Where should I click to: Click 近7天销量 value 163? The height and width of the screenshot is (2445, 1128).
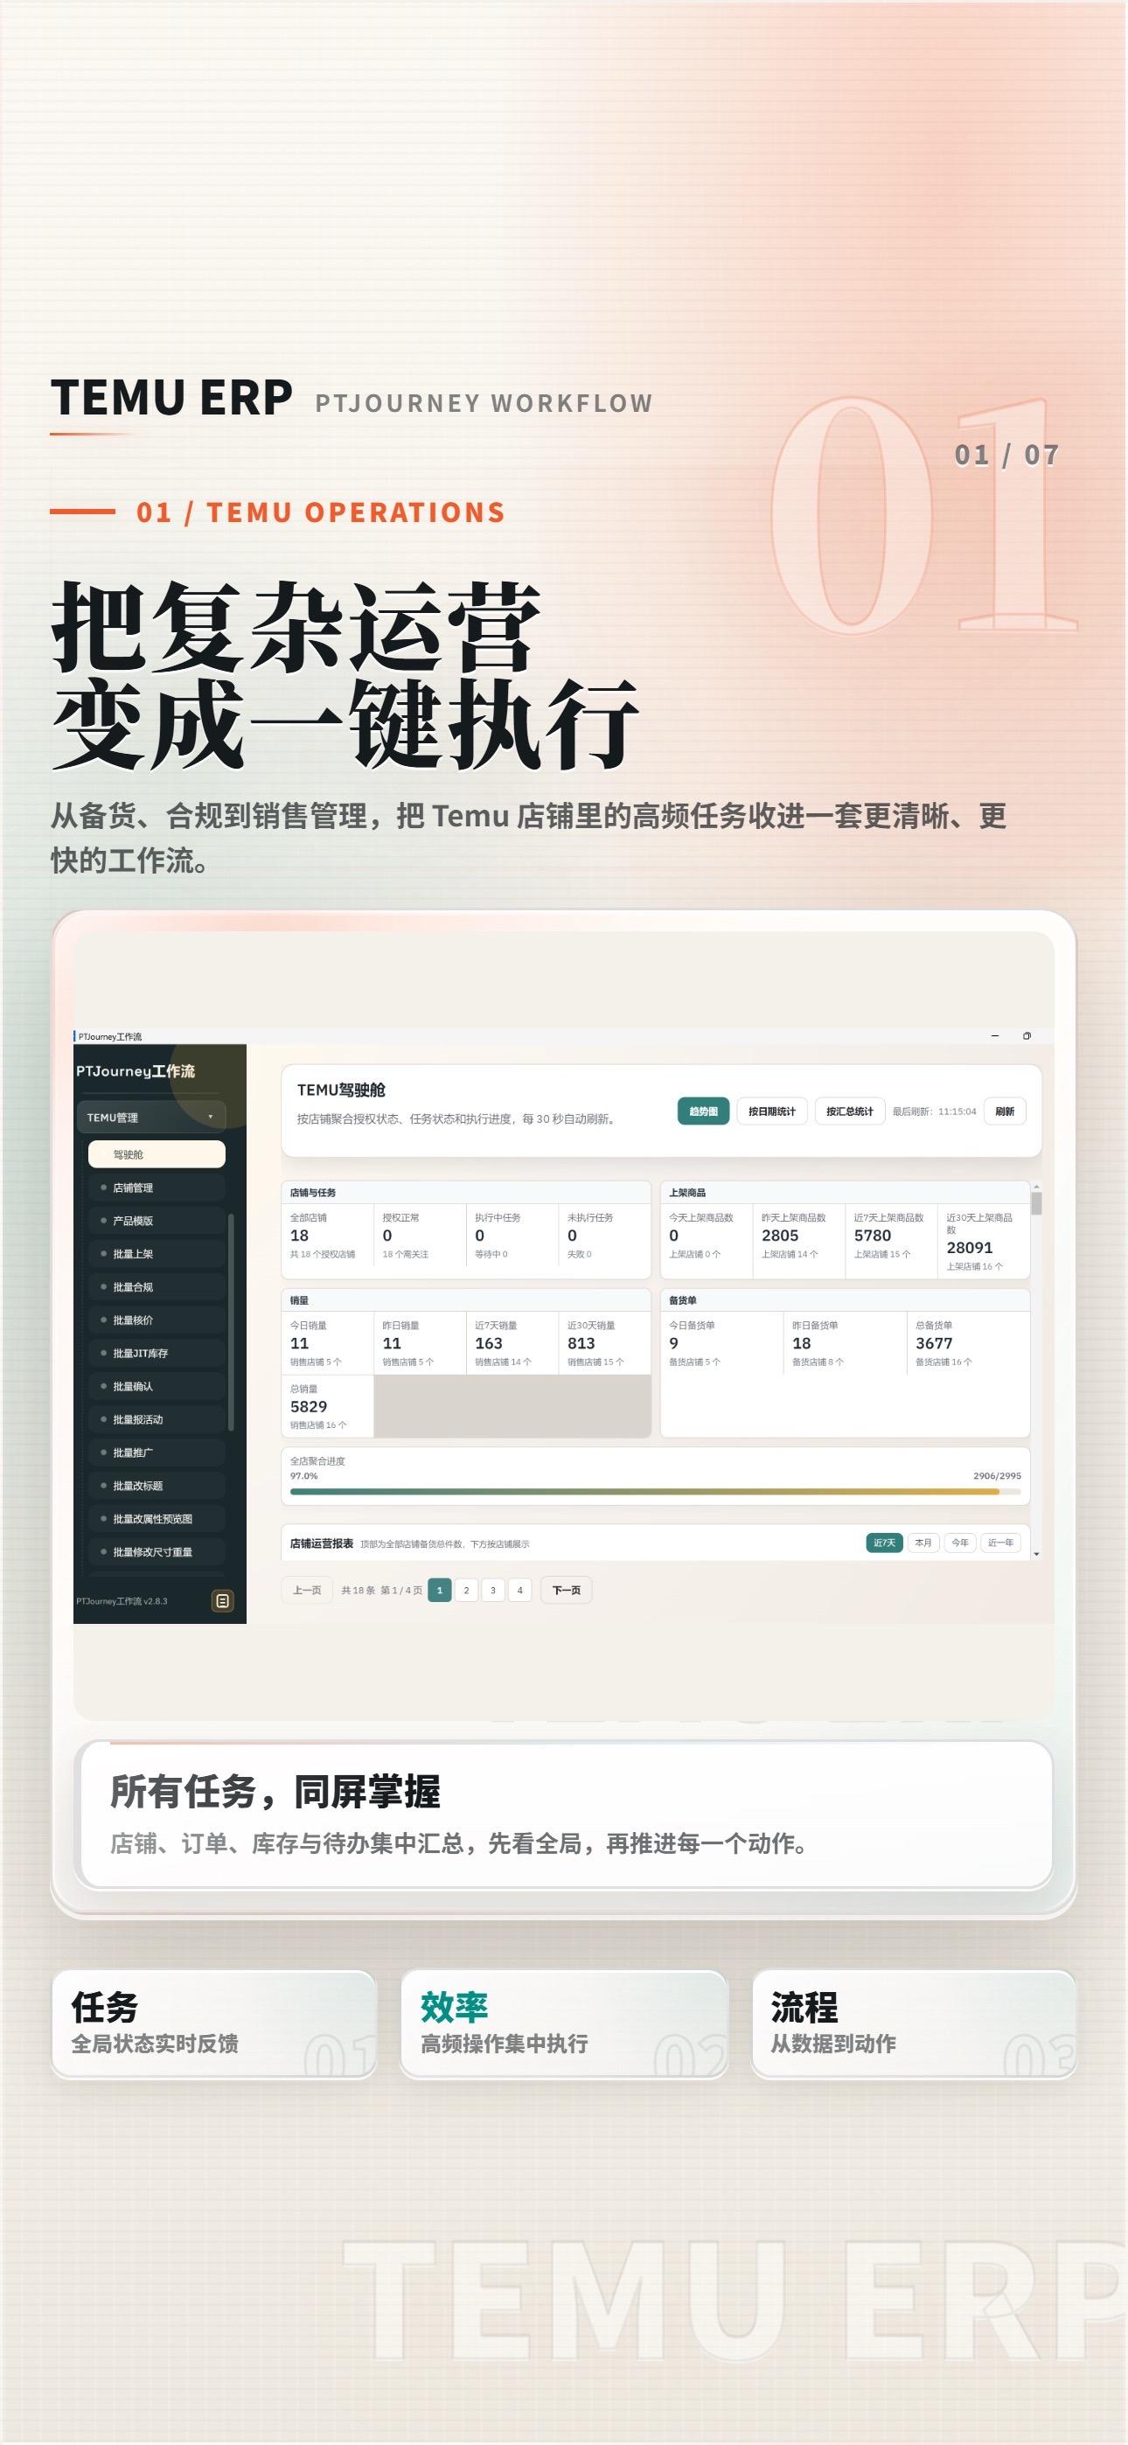click(x=489, y=1343)
